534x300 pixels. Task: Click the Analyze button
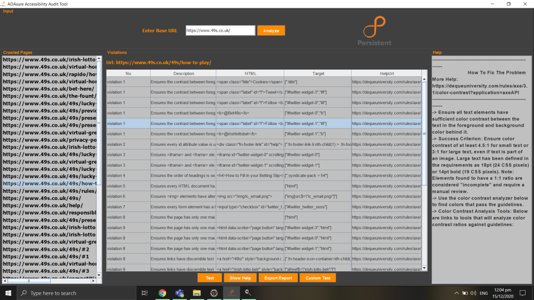coord(271,31)
